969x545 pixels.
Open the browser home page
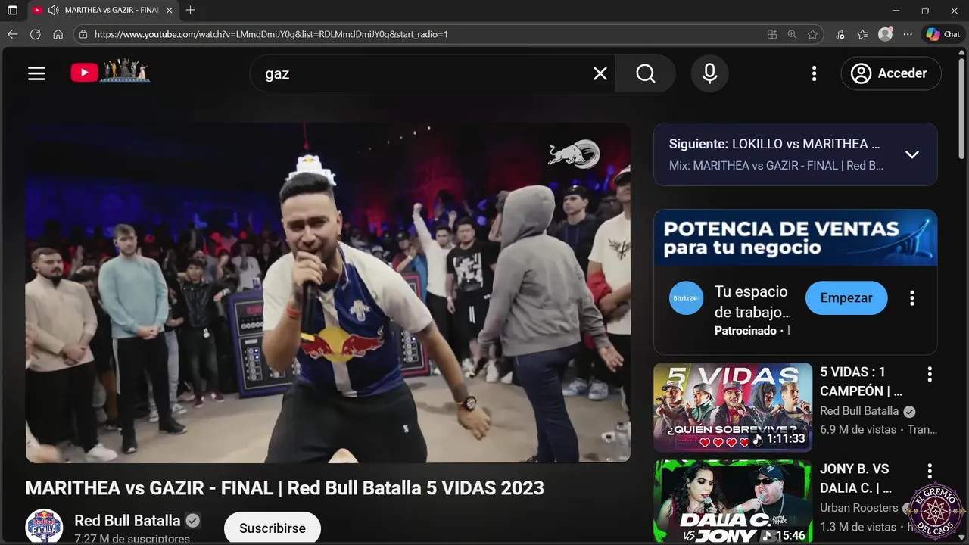click(x=58, y=34)
